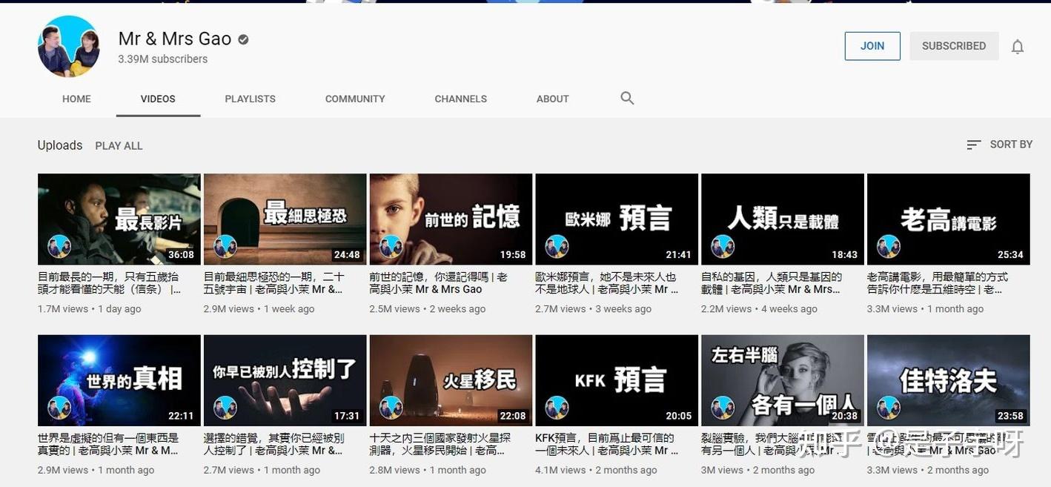
Task: Open the 最長影片 video thumbnail (36:08)
Action: coord(119,219)
